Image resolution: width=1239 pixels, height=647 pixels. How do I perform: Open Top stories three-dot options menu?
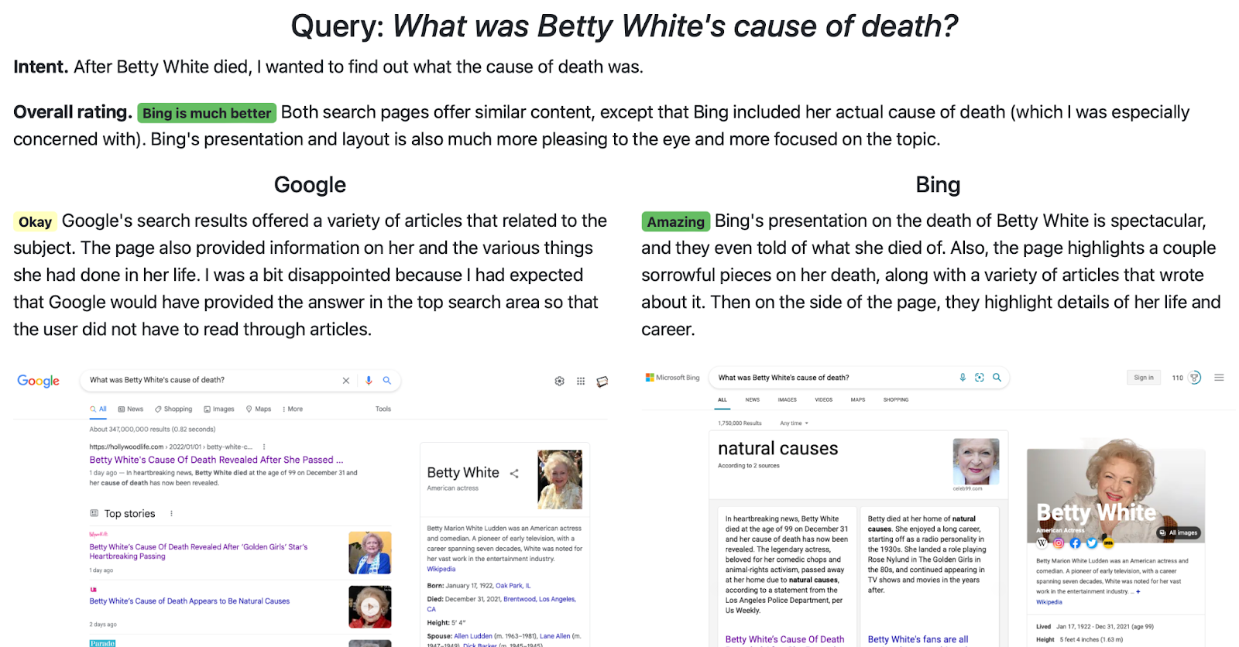171,514
